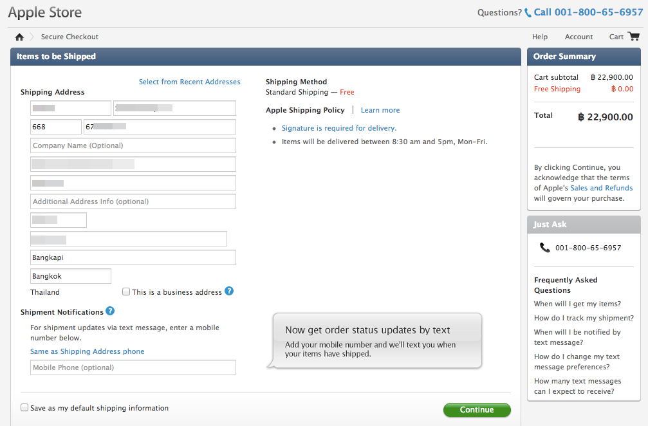Viewport: 648px width, 426px height.
Task: Click the Mobile Phone (optional) field
Action: pos(133,367)
